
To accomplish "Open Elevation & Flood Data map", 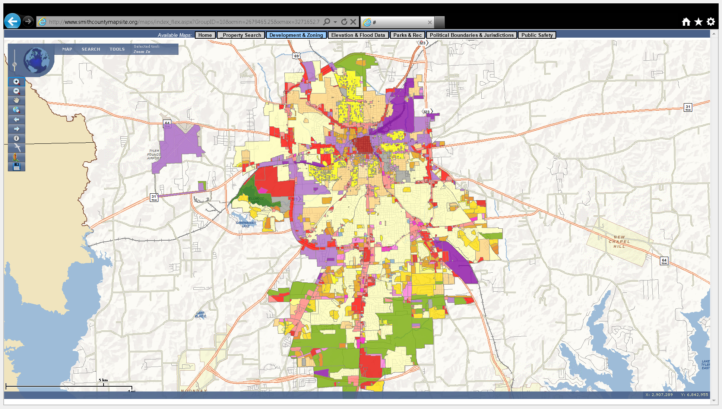I will 358,35.
